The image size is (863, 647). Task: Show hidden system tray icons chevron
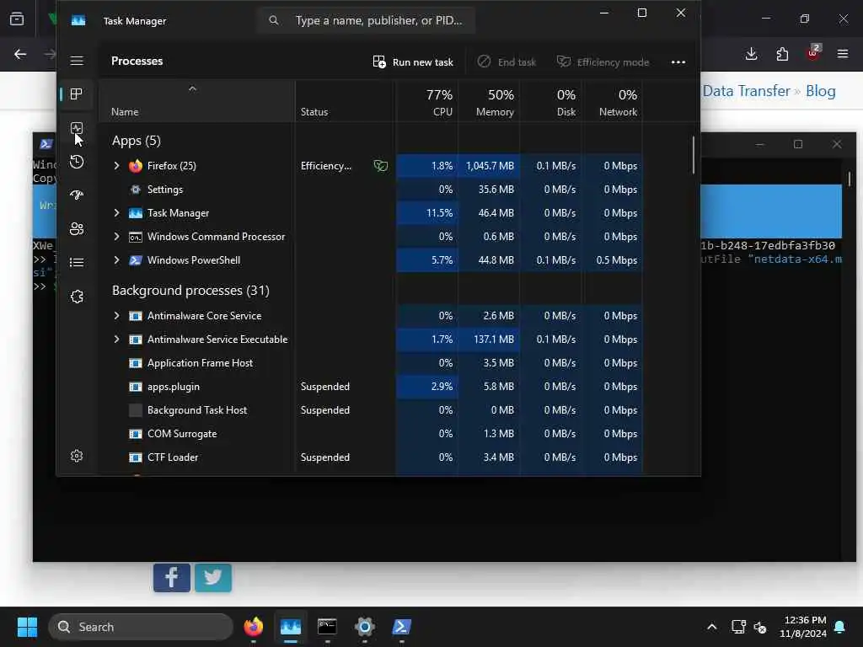point(711,627)
